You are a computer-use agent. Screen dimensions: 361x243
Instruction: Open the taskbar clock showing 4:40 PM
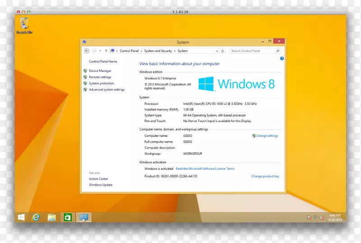pos(335,217)
